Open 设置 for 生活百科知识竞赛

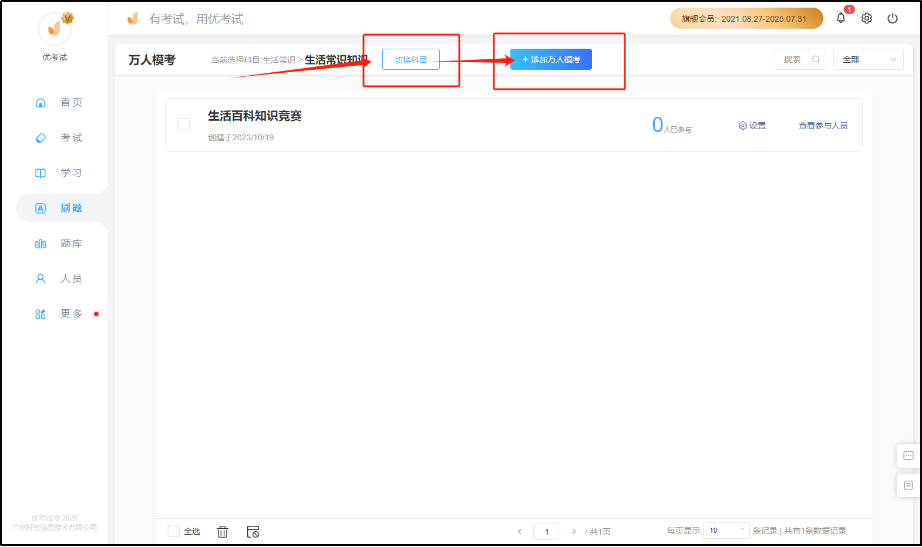pos(752,126)
